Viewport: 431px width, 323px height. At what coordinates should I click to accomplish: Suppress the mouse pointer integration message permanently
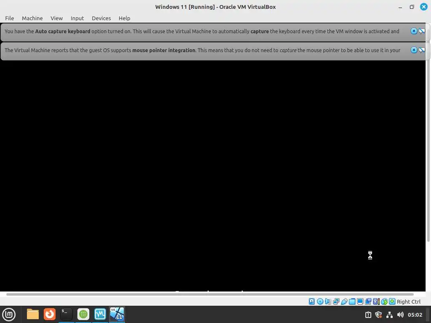422,50
